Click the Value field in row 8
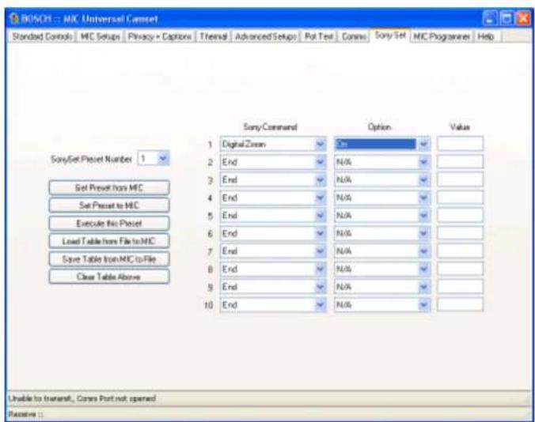 click(461, 269)
